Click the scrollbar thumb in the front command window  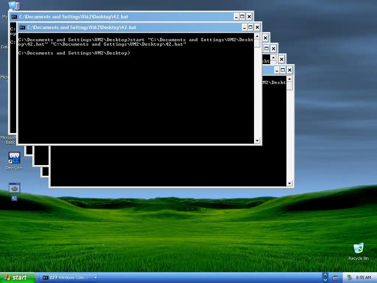[257, 43]
